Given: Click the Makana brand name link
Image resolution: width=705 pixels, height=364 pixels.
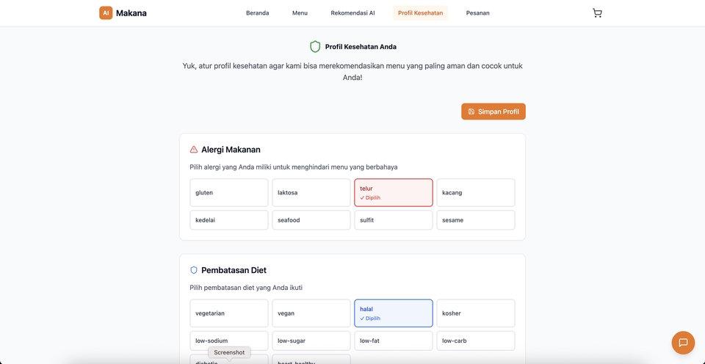Looking at the screenshot, I should (131, 12).
